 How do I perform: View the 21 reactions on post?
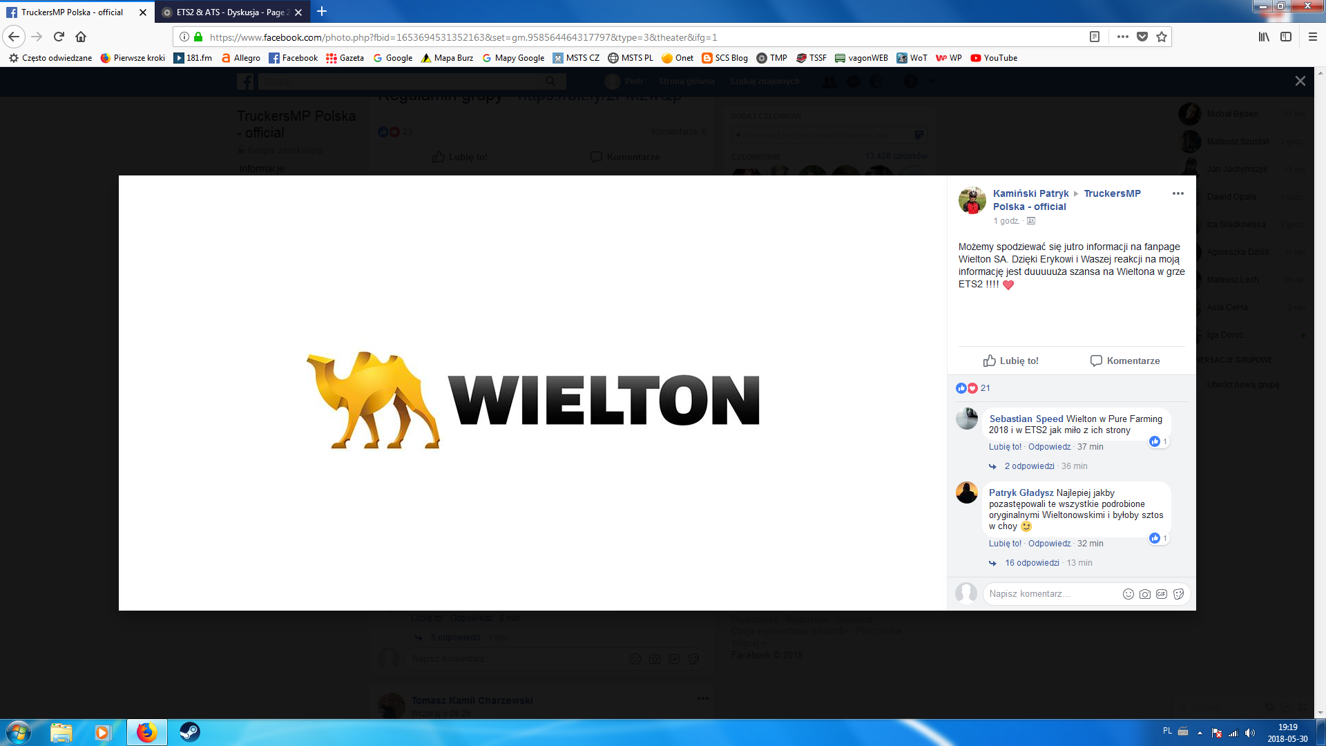pyautogui.click(x=973, y=388)
